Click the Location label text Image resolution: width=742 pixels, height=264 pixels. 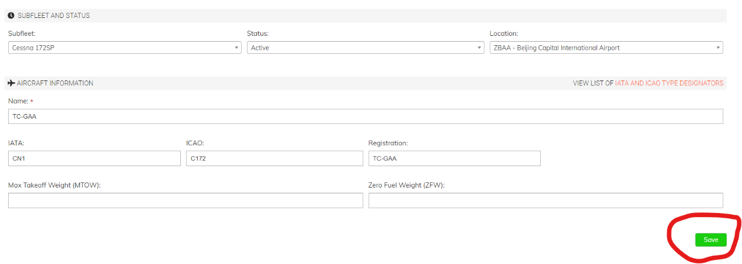click(504, 34)
